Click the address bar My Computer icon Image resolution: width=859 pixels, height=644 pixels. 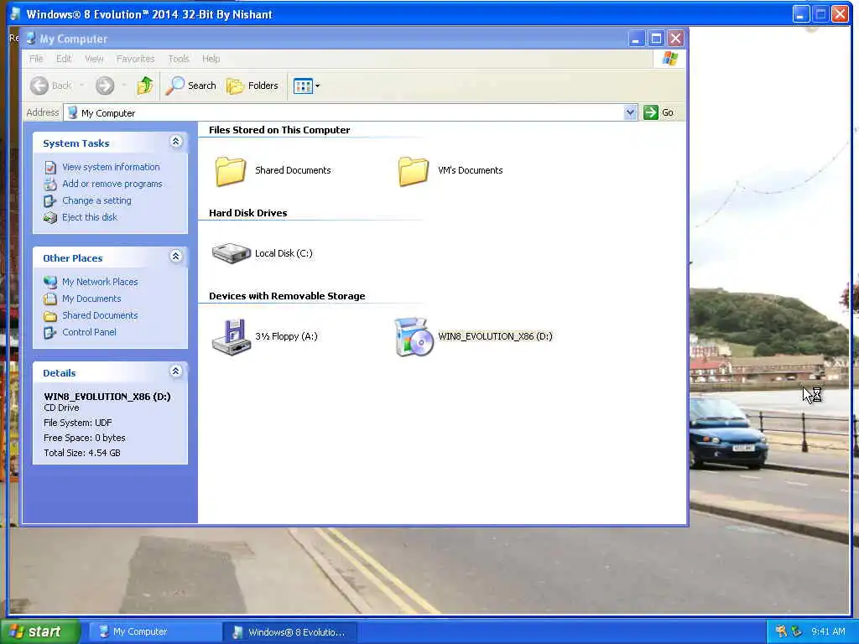[x=72, y=113]
